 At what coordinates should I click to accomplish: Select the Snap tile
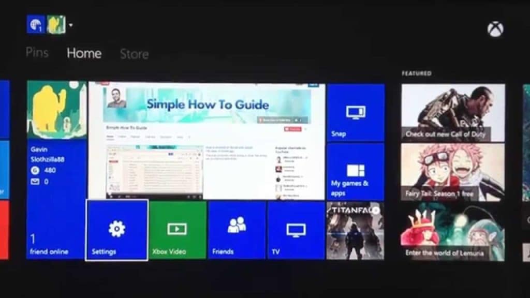coord(356,112)
